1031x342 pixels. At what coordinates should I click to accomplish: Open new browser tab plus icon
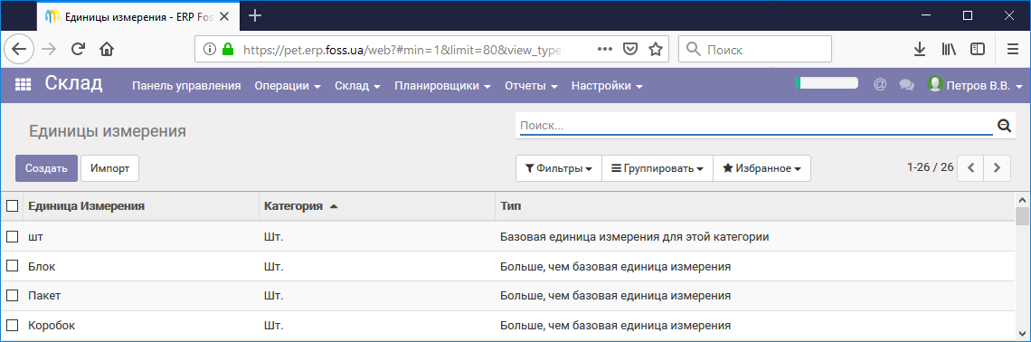pos(255,15)
